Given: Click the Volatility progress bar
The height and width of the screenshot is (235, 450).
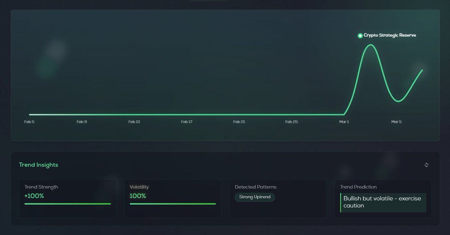Looking at the screenshot, I should (x=173, y=204).
